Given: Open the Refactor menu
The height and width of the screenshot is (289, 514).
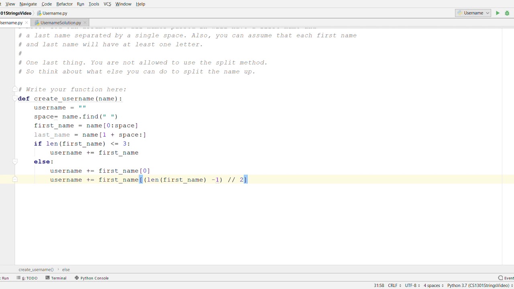Looking at the screenshot, I should 64,4.
